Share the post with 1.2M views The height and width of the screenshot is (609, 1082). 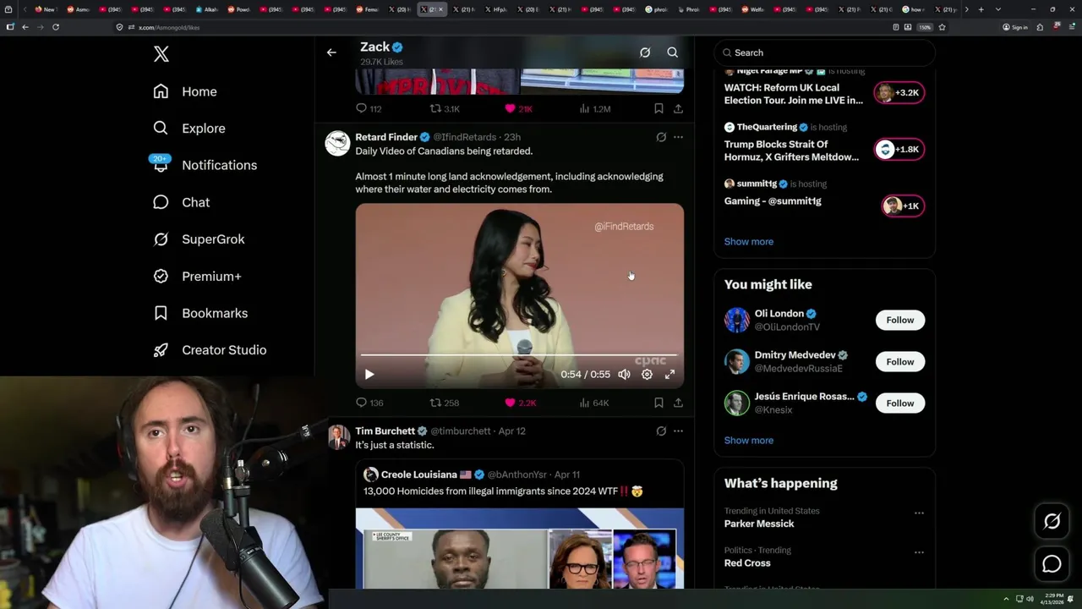[678, 108]
